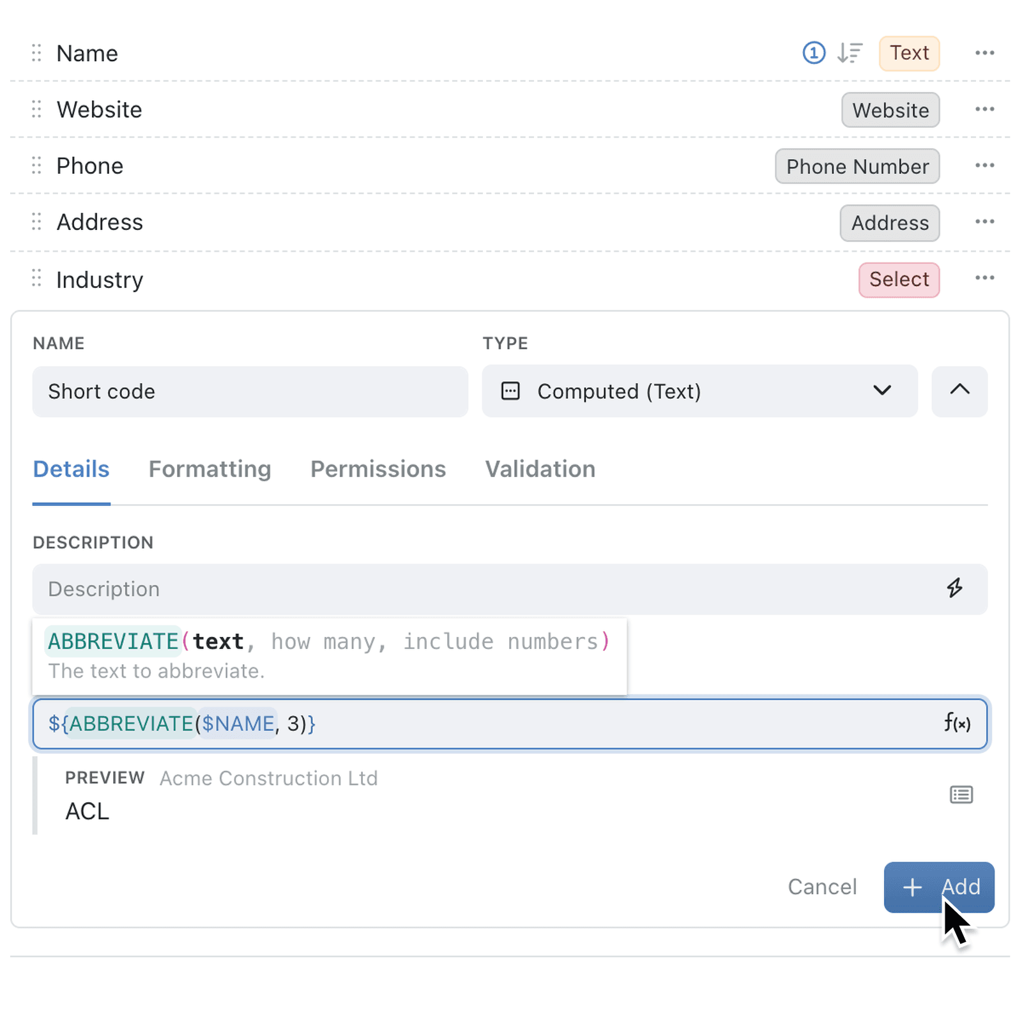Screen dimensions: 1022x1022
Task: Click the Select type badge on Industry
Action: [x=899, y=280]
